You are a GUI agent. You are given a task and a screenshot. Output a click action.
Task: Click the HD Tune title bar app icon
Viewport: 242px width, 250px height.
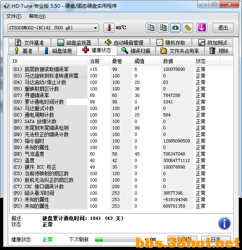point(7,6)
